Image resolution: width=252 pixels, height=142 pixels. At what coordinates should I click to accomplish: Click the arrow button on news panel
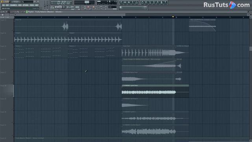pos(145,7)
